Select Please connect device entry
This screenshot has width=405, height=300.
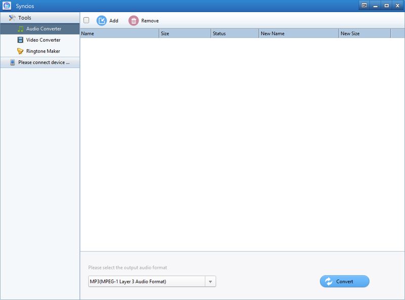(40, 62)
